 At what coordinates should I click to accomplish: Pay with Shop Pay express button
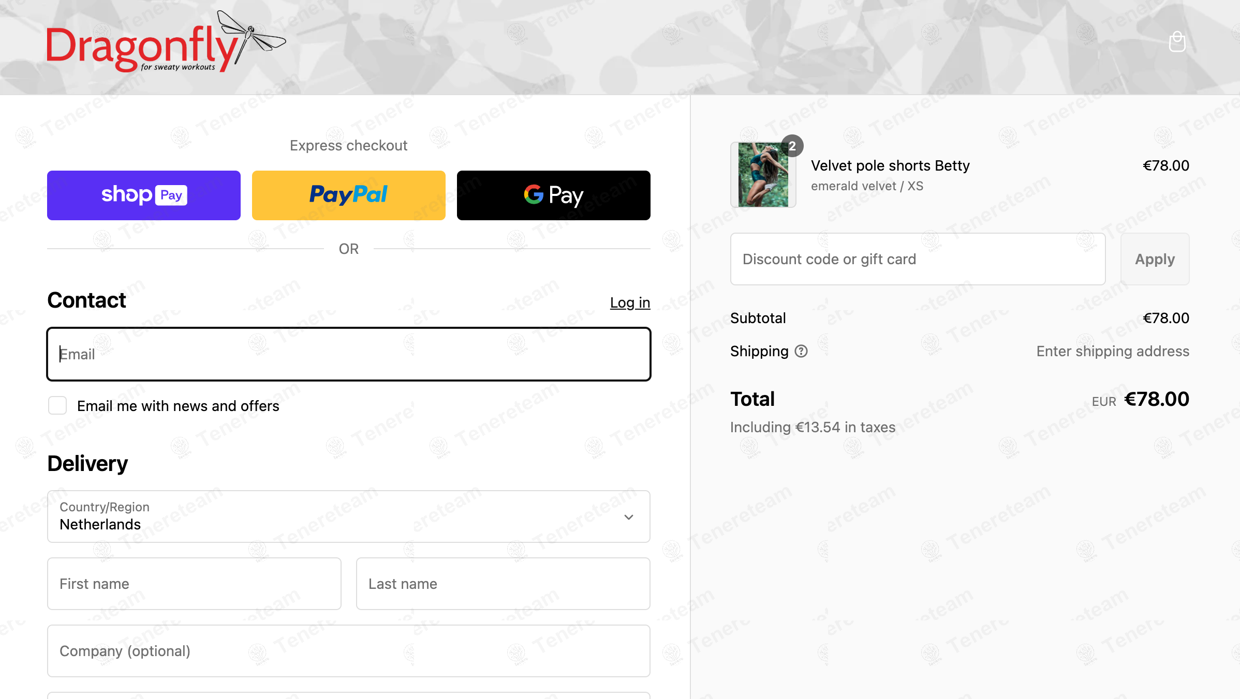[x=144, y=195]
